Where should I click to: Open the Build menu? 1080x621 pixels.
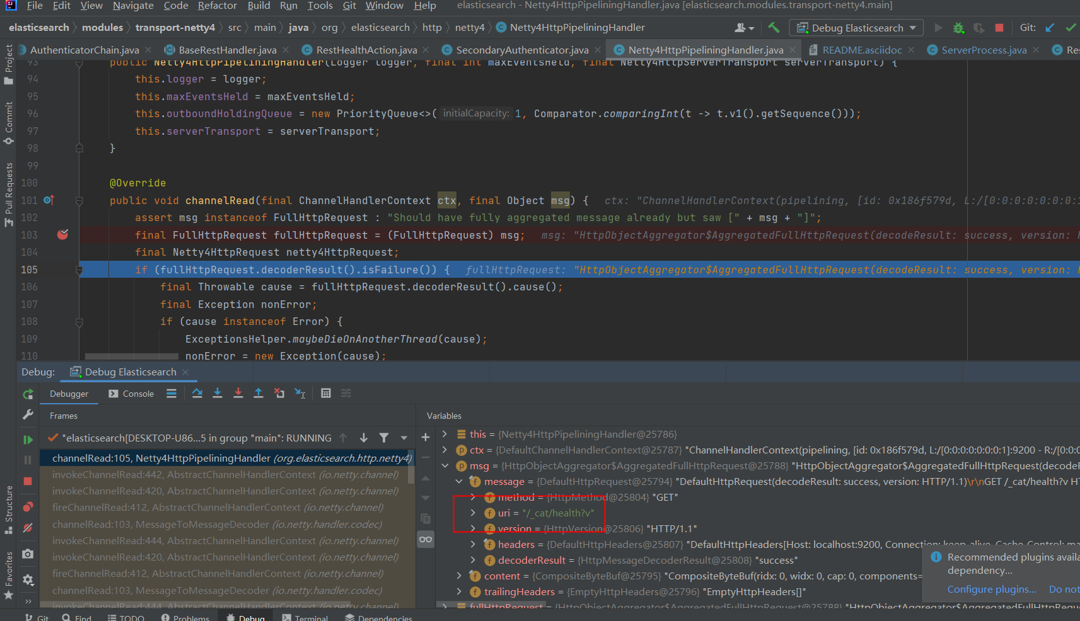(x=258, y=6)
